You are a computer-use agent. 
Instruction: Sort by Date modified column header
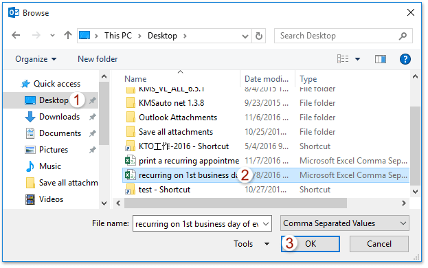(x=267, y=79)
